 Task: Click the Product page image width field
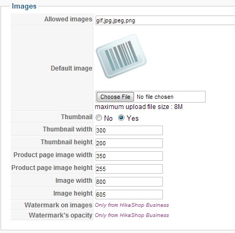point(129,156)
